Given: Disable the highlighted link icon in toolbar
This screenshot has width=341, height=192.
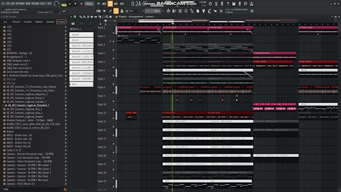Looking at the screenshot, I should [x=116, y=11].
